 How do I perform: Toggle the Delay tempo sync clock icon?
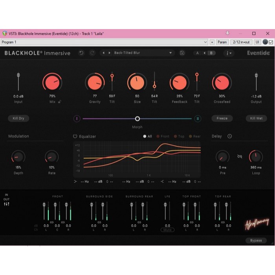click(x=229, y=136)
